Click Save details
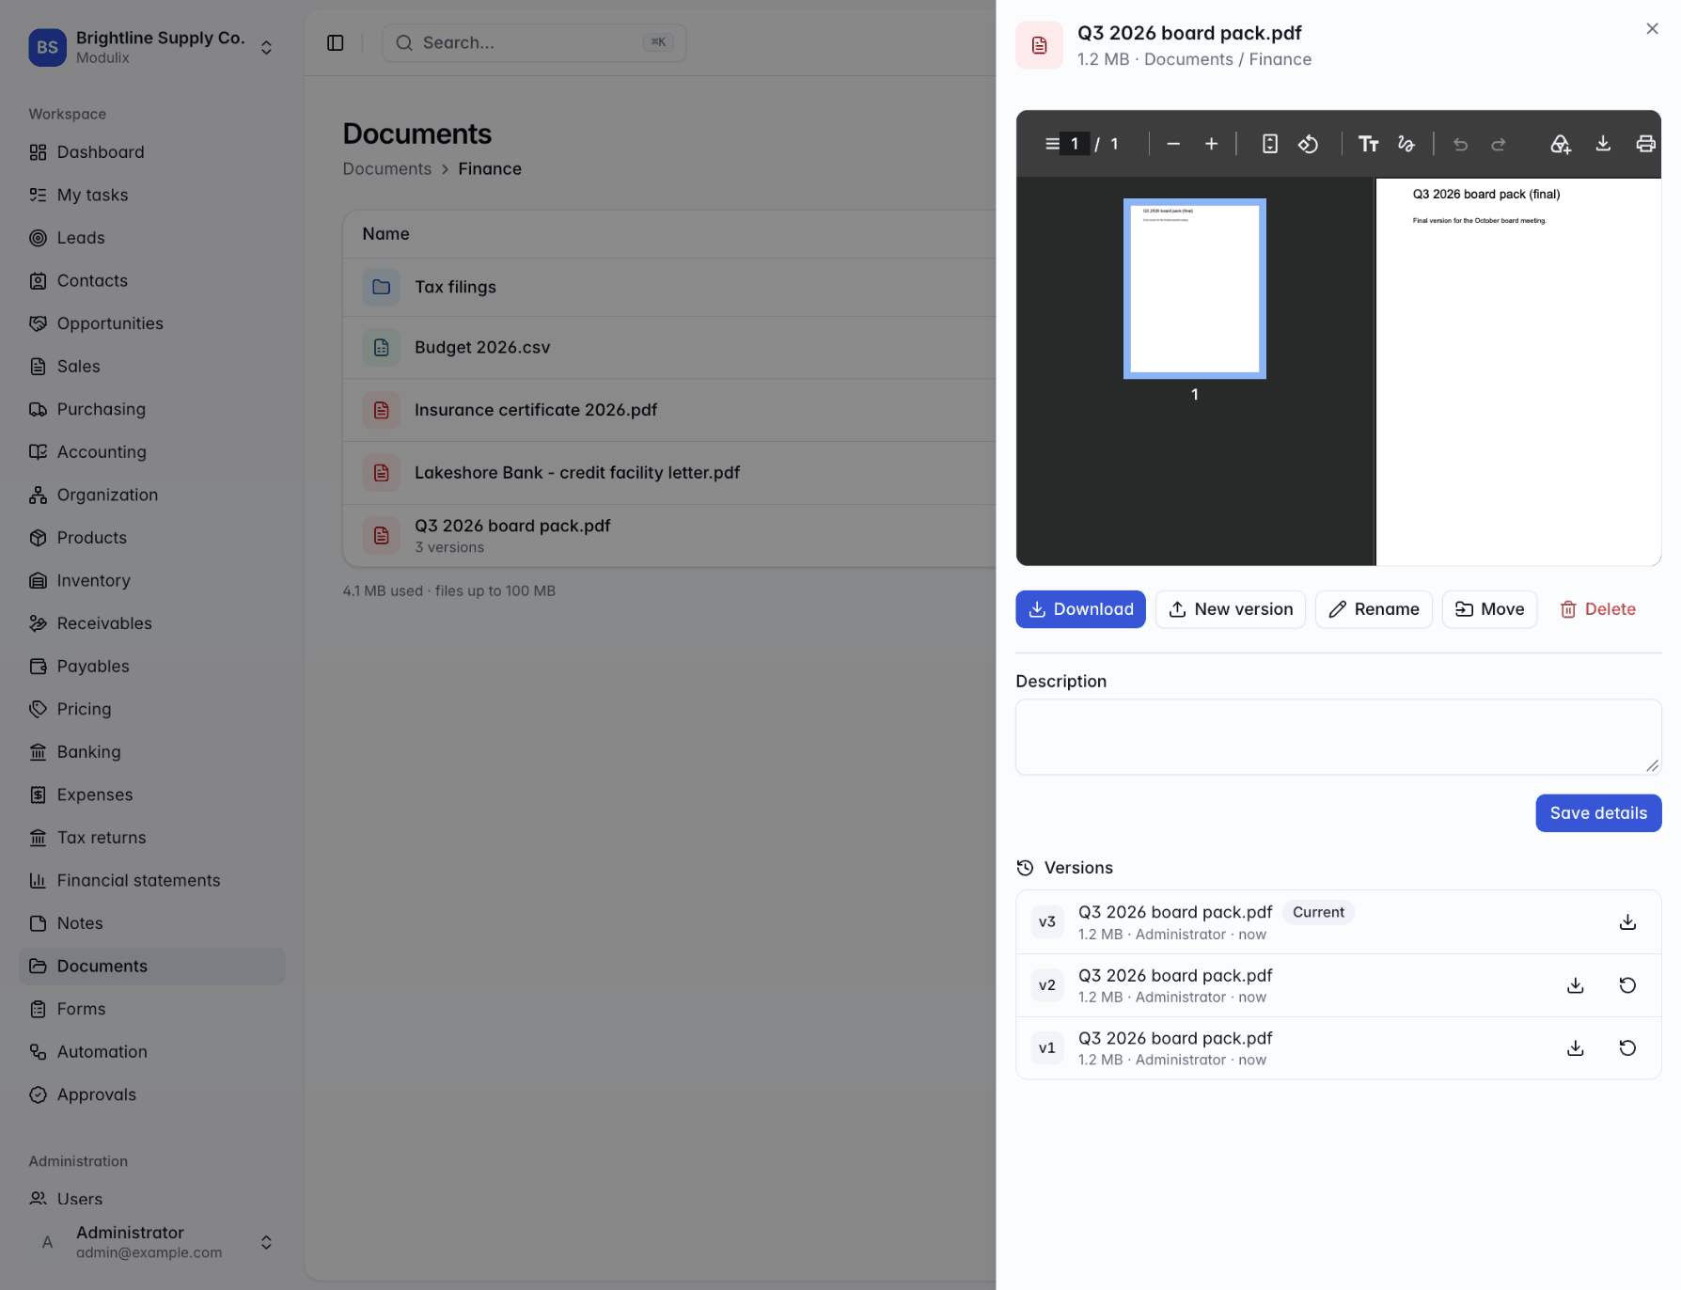 (1598, 813)
